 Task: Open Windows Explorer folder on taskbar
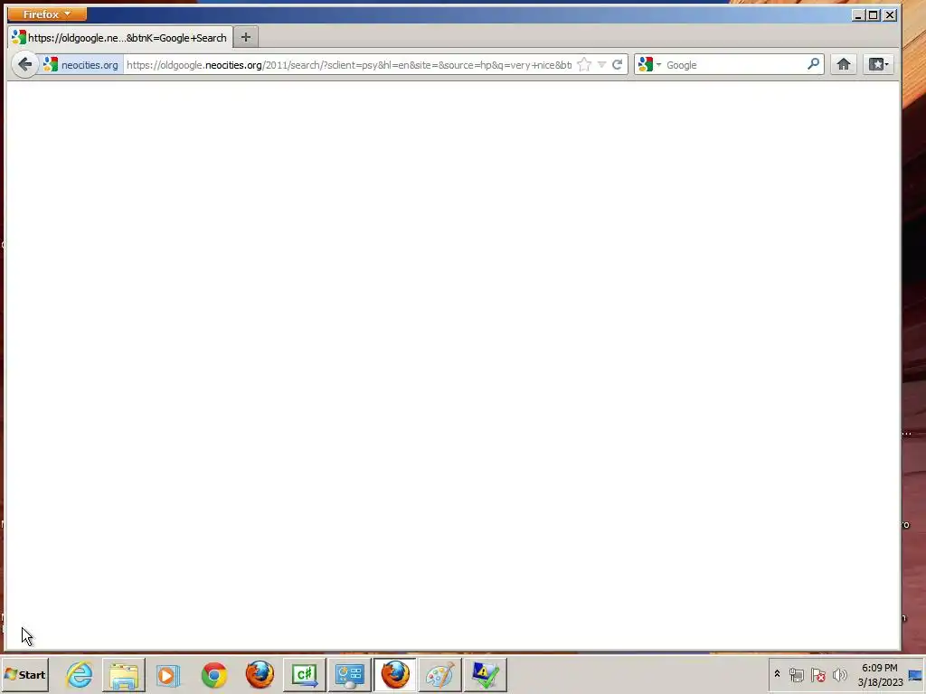123,674
